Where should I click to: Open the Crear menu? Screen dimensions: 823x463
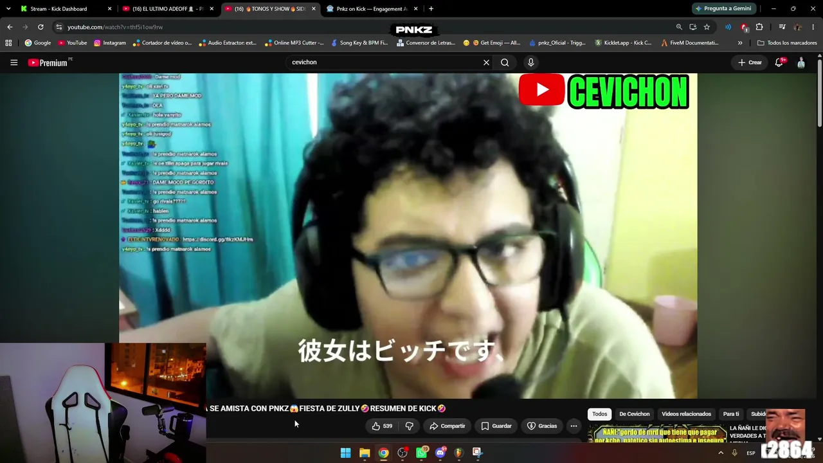pyautogui.click(x=750, y=62)
